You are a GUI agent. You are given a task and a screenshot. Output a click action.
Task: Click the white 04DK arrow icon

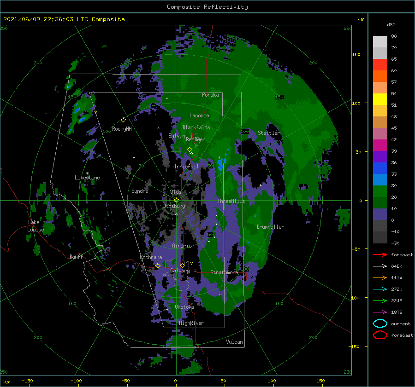(x=380, y=266)
